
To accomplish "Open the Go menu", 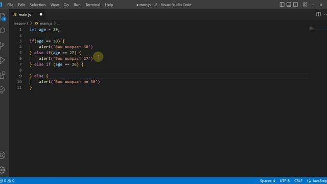I will pos(66,5).
